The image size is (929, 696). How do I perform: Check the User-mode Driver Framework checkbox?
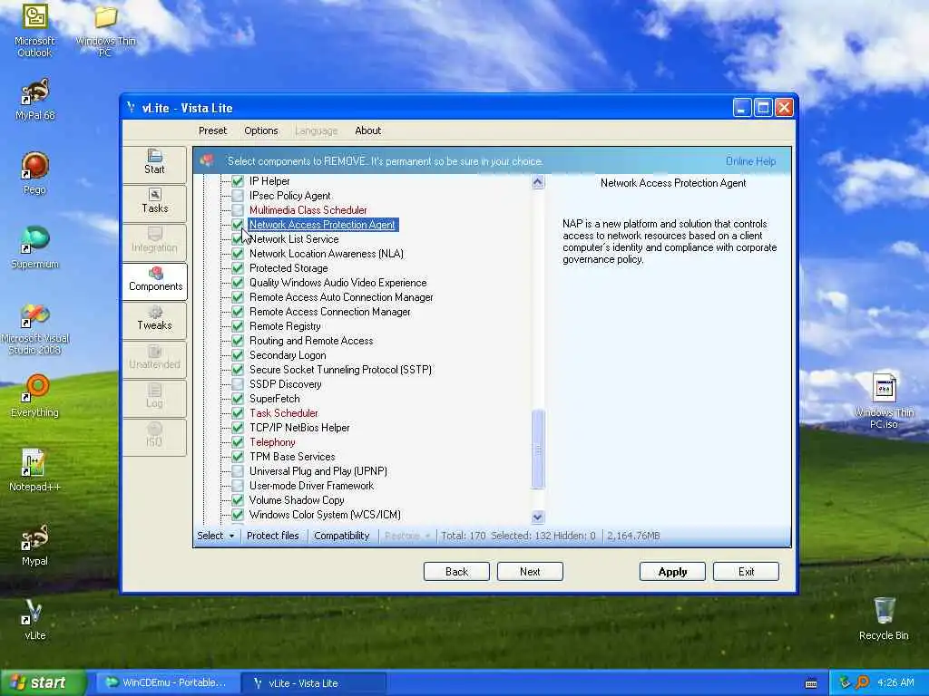tap(238, 486)
